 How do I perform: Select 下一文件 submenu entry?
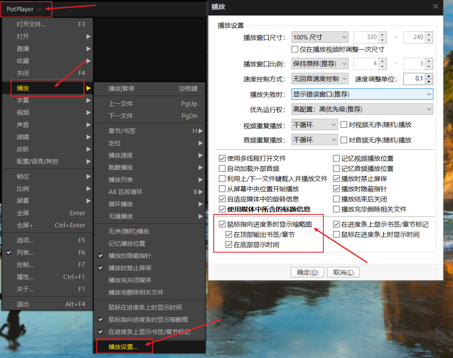pyautogui.click(x=150, y=116)
